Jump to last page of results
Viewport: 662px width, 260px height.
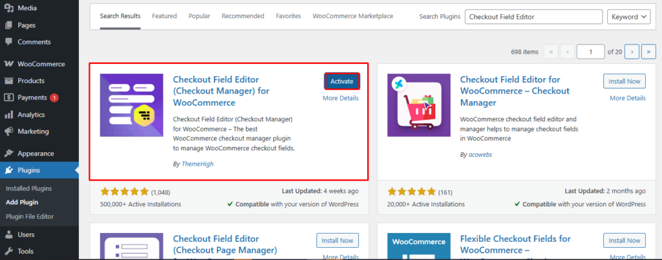pos(648,51)
